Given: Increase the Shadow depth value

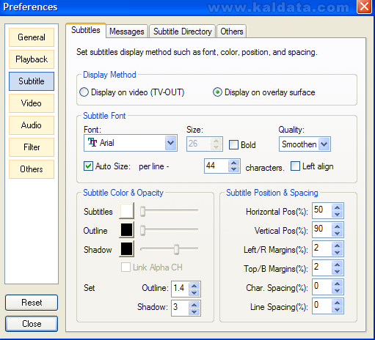Looking at the screenshot, I should tap(194, 305).
